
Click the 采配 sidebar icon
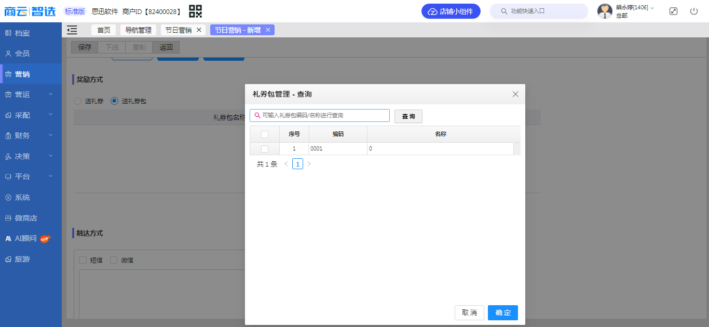tap(8, 115)
